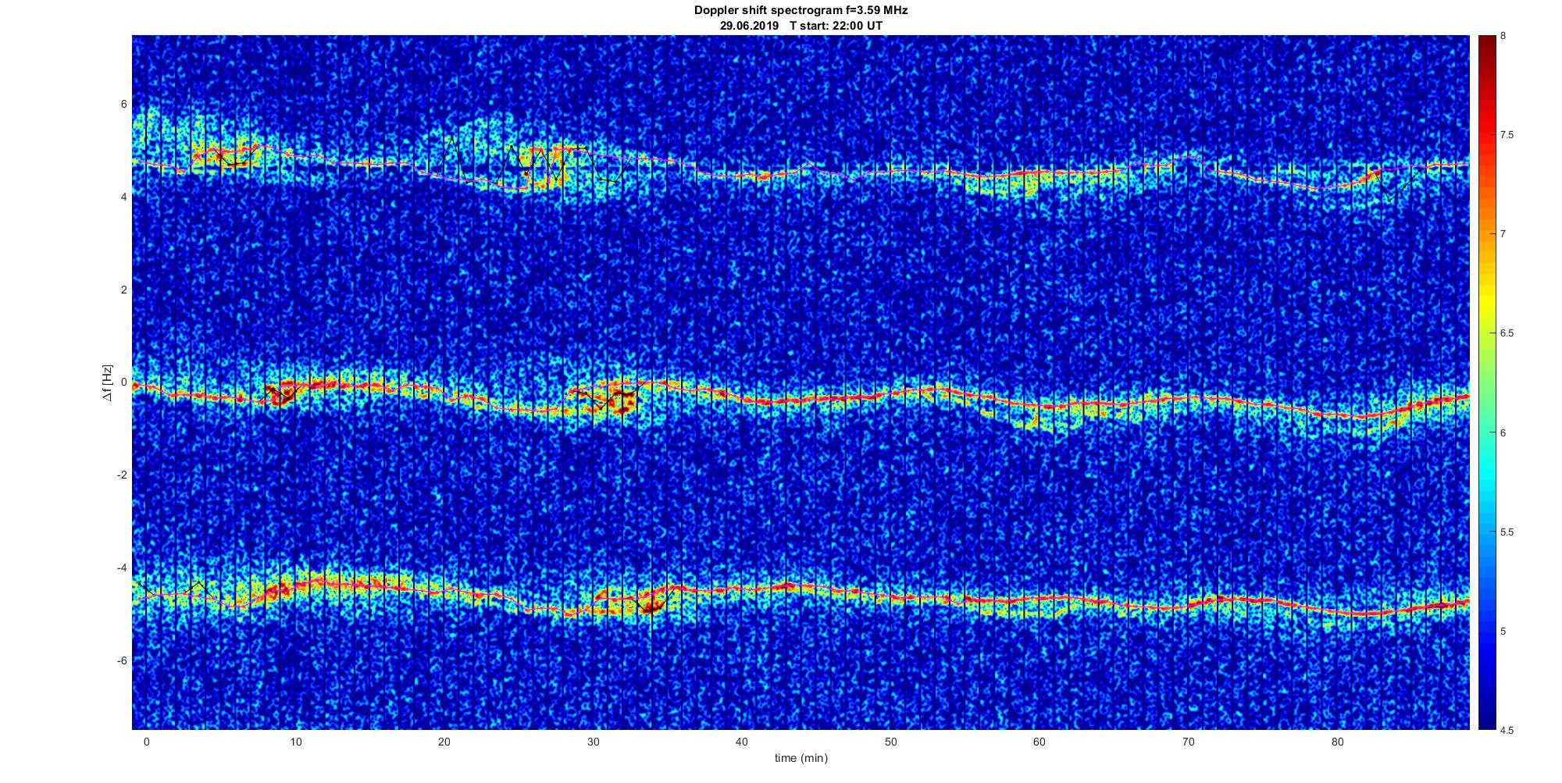Click the x-axis label 'time (min)'
This screenshot has height=783, width=1562.
tap(801, 758)
